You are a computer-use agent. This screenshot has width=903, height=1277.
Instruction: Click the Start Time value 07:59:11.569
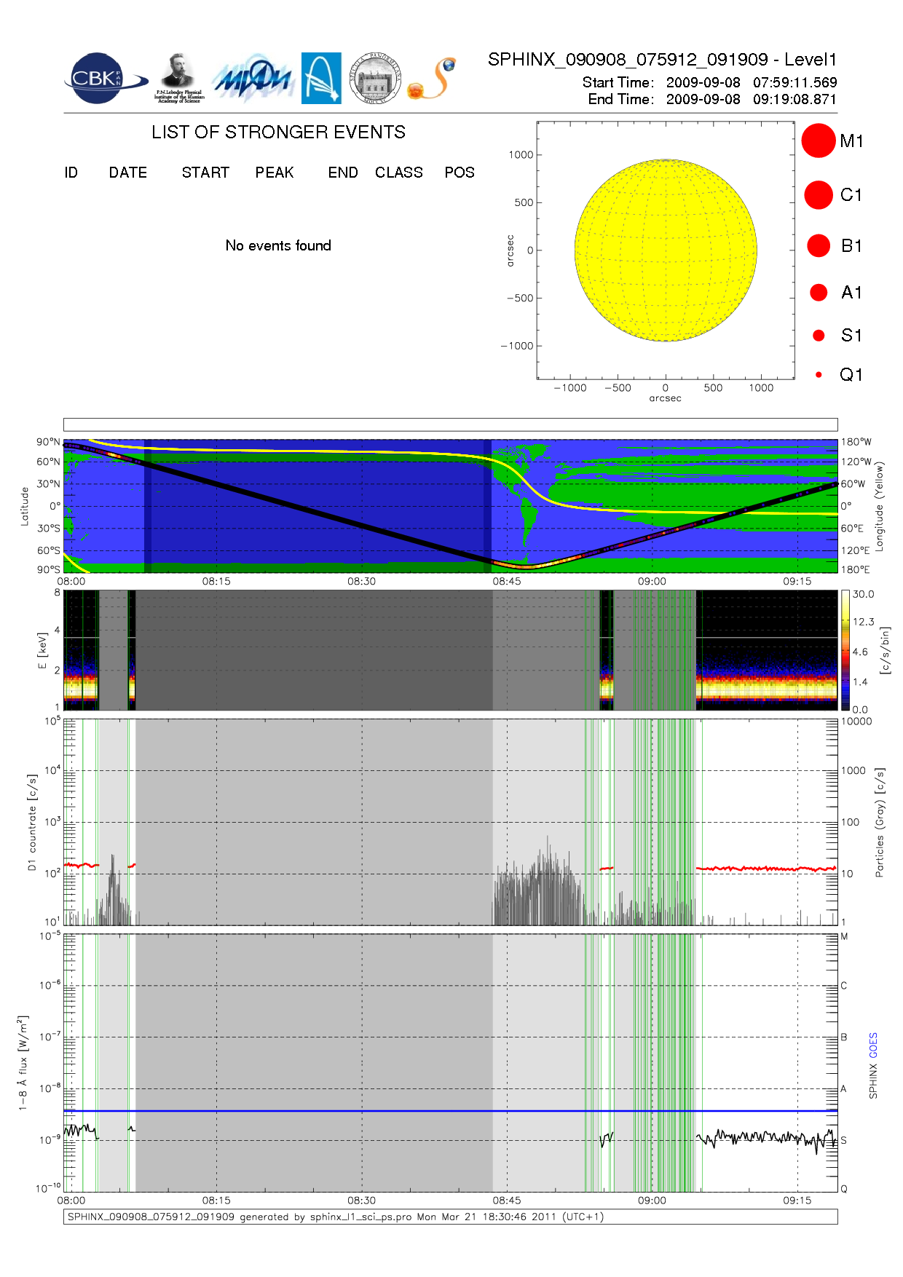pos(795,82)
